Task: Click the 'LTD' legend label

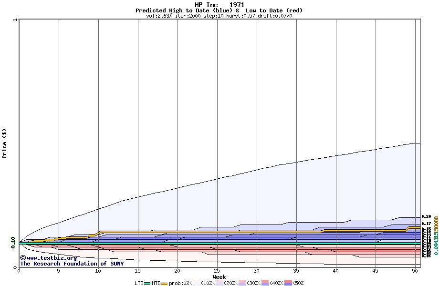Action: [x=139, y=283]
